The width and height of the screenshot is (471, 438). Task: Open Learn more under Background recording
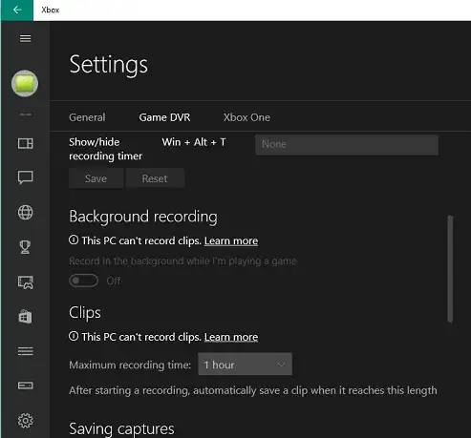point(231,240)
